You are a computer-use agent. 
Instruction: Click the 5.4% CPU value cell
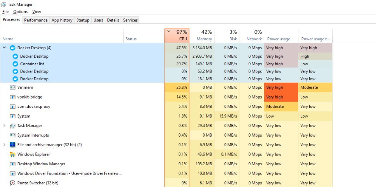point(177,107)
